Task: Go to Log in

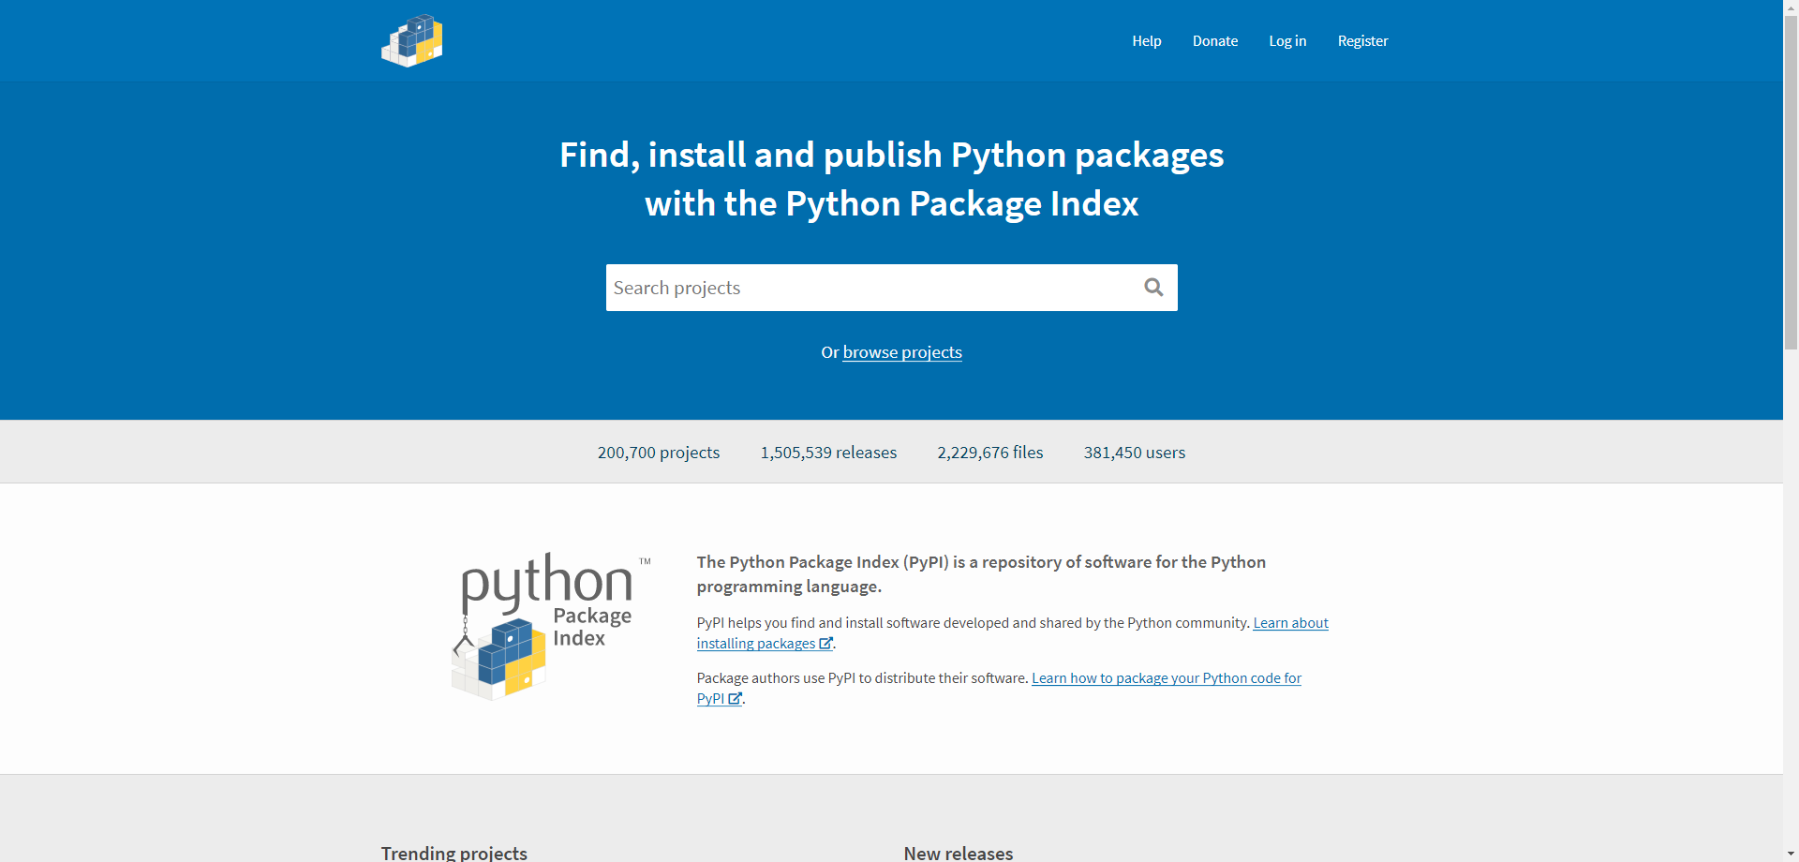Action: pyautogui.click(x=1286, y=41)
